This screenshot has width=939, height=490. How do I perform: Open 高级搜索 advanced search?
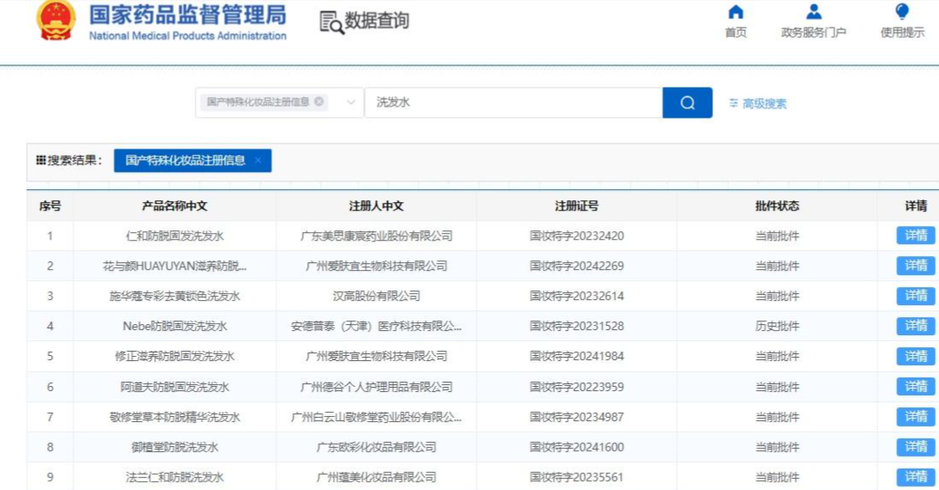point(758,104)
